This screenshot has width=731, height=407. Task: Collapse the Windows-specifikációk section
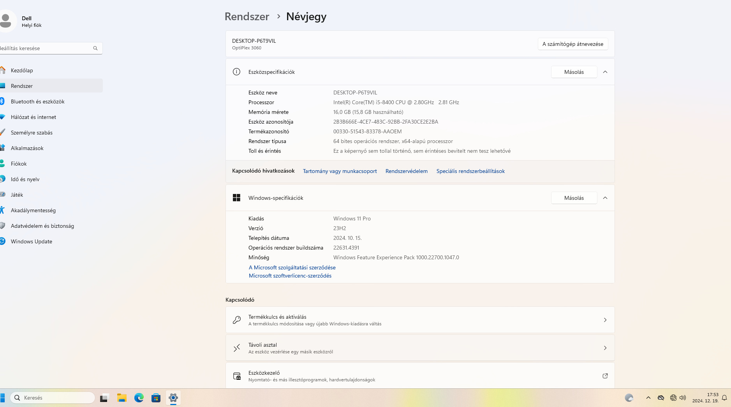[x=605, y=198]
